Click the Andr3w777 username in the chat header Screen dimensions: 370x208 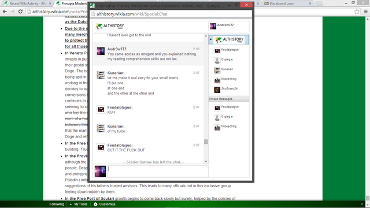click(x=225, y=25)
